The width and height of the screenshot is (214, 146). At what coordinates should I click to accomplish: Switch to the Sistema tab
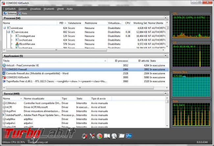[x=10, y=13]
